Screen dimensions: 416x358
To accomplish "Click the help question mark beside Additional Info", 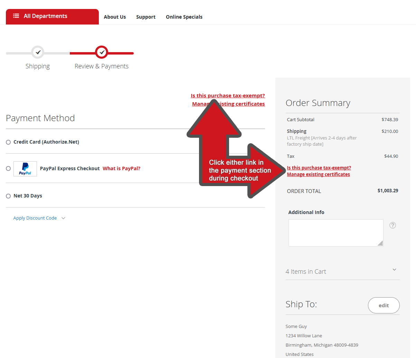I will tap(393, 225).
